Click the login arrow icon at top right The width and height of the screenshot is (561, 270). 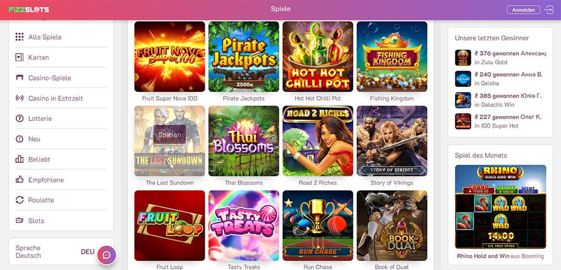549,10
